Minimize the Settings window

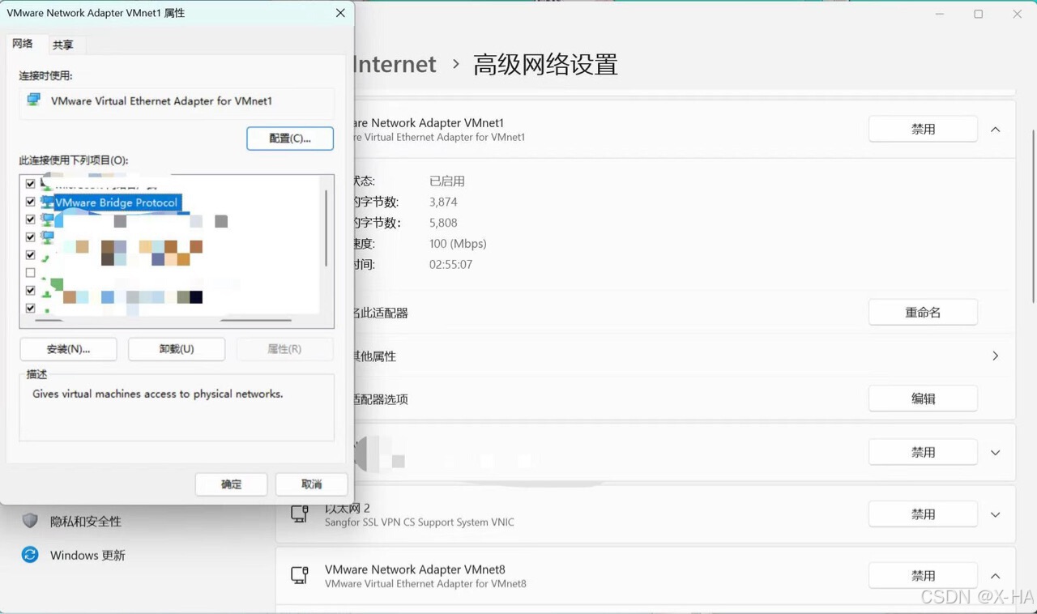(x=940, y=14)
